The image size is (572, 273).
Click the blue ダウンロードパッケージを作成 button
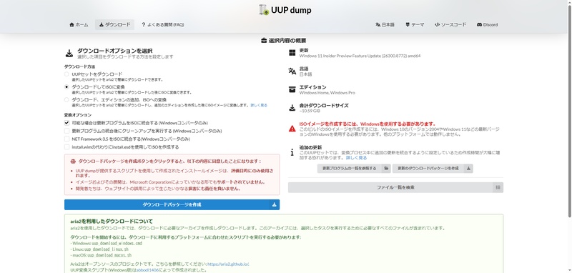click(172, 205)
